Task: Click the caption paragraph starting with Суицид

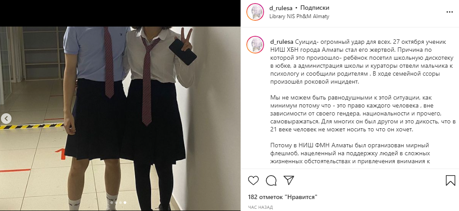Action: click(354, 62)
